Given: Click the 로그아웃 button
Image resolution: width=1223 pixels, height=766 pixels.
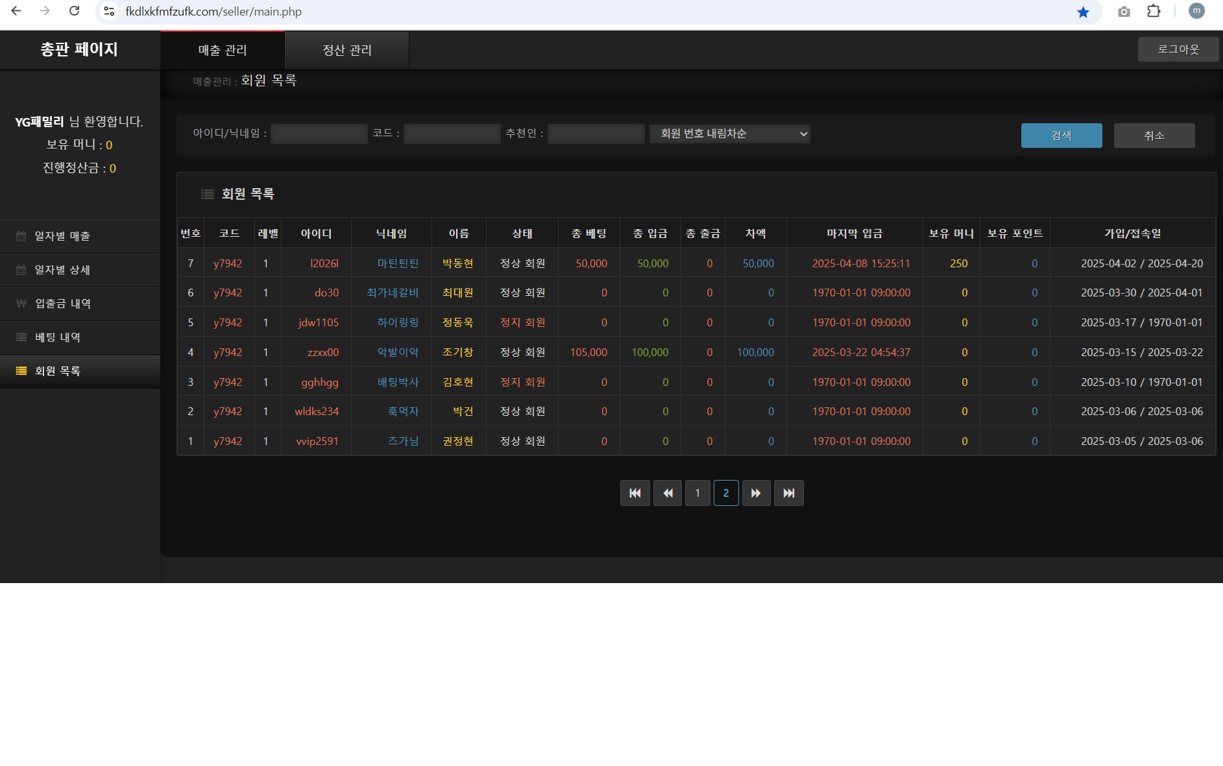Looking at the screenshot, I should [1178, 49].
